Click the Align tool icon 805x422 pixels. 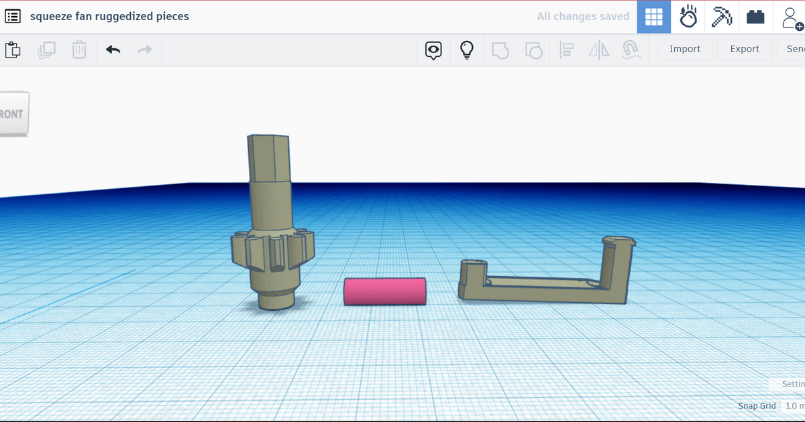567,50
